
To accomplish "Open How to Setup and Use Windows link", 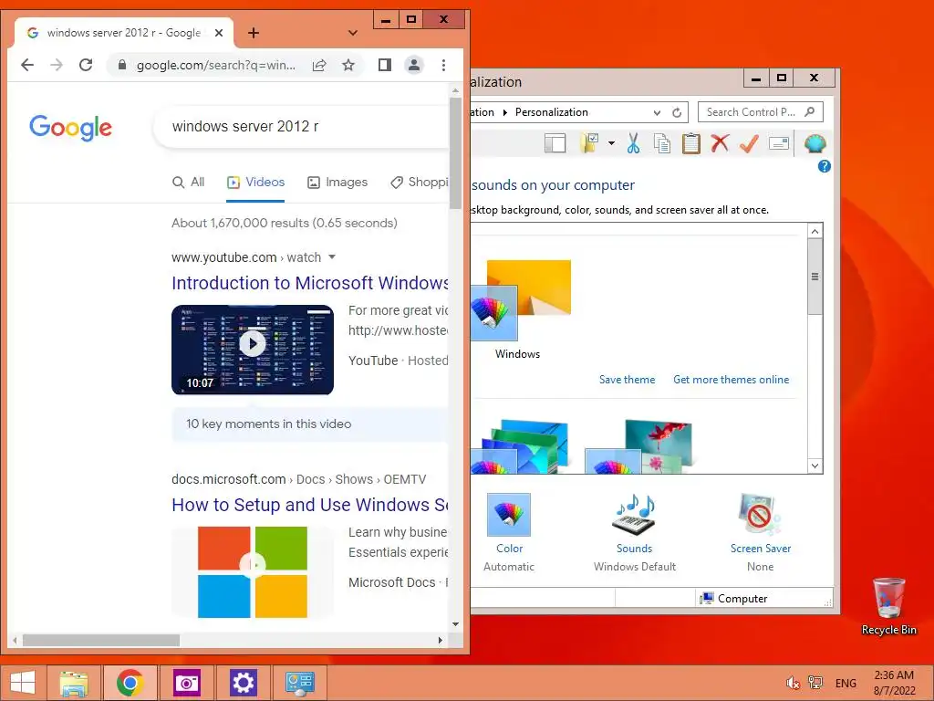I will click(x=310, y=505).
